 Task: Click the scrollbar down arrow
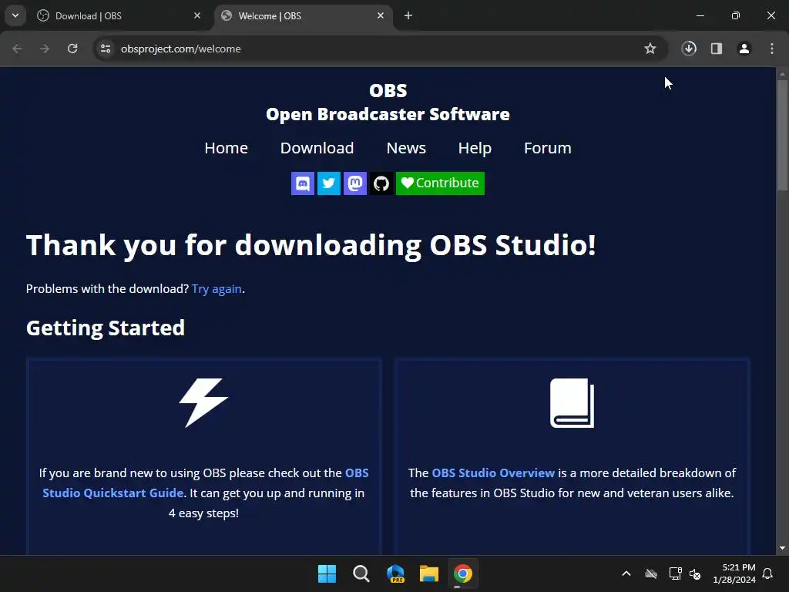click(782, 548)
